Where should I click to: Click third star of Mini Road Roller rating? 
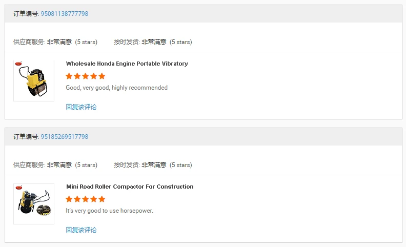pyautogui.click(x=86, y=199)
